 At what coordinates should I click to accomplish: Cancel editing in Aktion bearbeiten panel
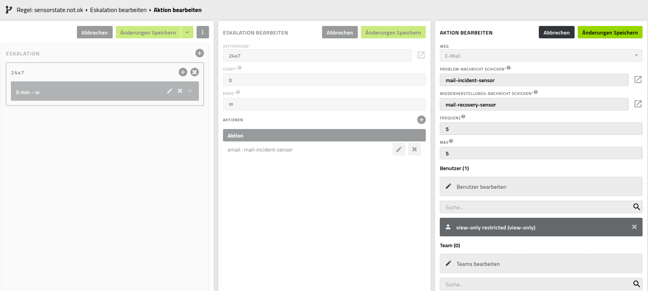click(556, 33)
